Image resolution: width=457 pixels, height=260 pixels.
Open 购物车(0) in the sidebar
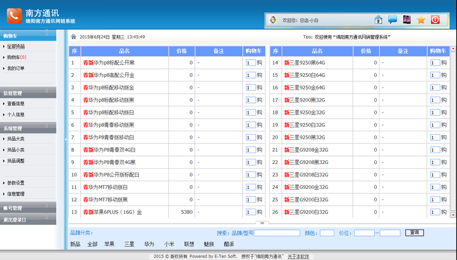tap(16, 57)
